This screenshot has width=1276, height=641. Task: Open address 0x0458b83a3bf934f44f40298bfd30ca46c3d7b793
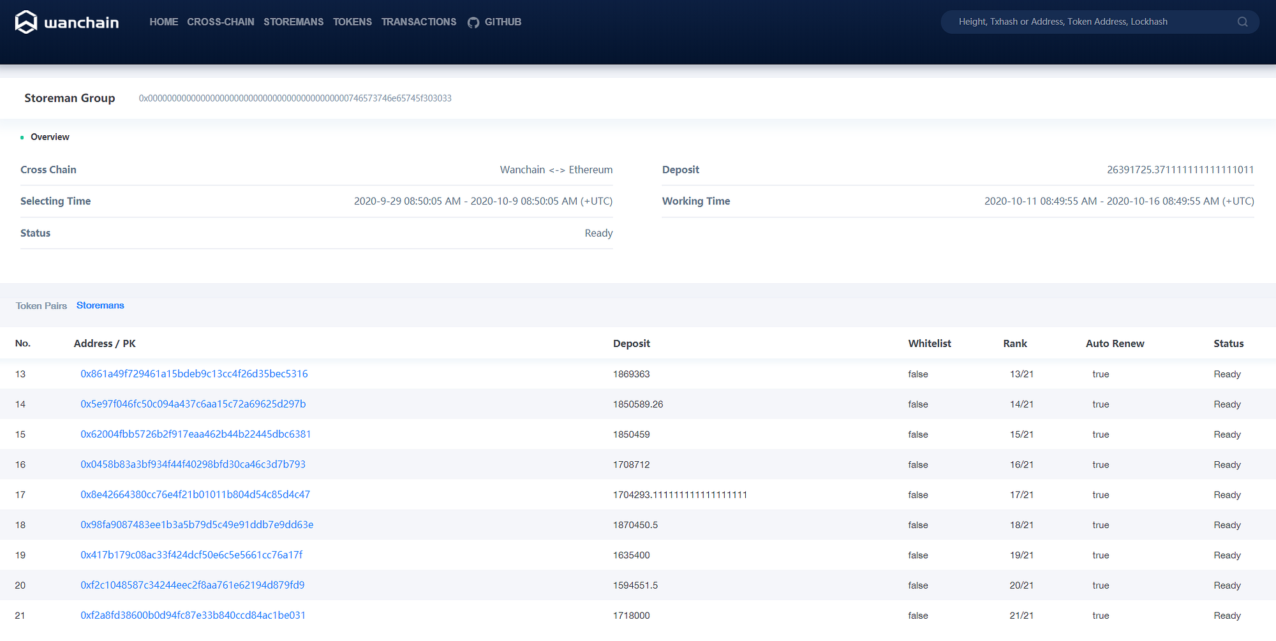coord(193,464)
